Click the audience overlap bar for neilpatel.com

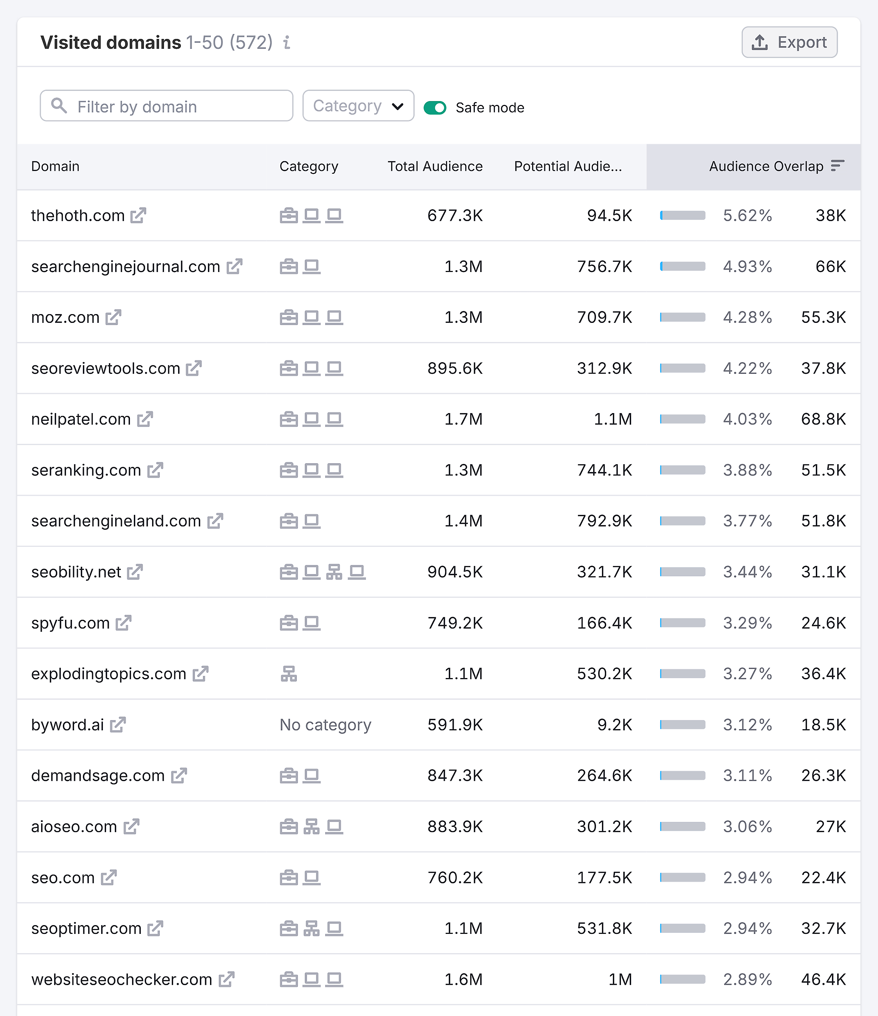[x=683, y=419]
